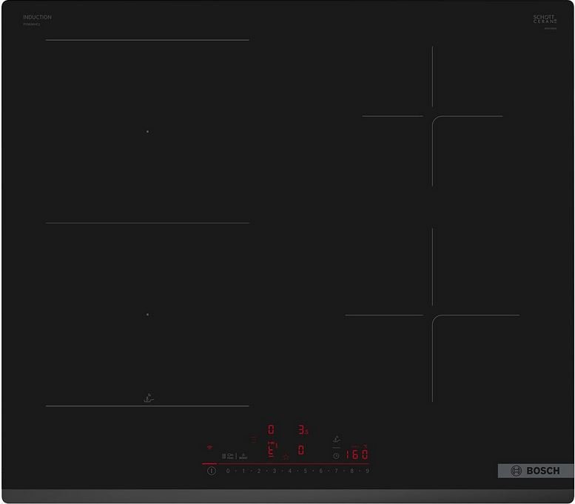Tap the SCHOTT CERAN logo
The width and height of the screenshot is (575, 504).
(x=545, y=19)
